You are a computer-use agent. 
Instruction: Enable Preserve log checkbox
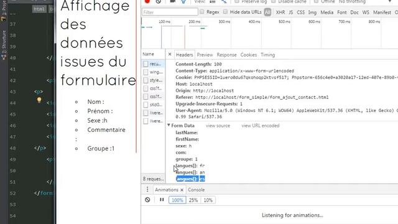[237, 1]
